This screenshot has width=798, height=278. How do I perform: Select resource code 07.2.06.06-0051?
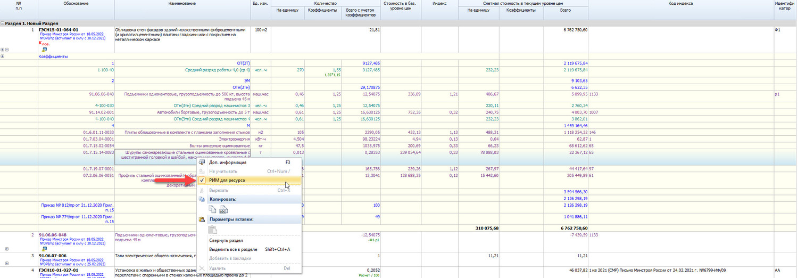coord(98,175)
